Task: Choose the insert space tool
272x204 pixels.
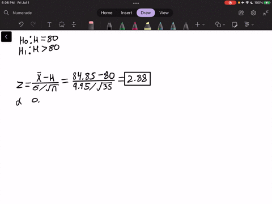Action: 74,24
